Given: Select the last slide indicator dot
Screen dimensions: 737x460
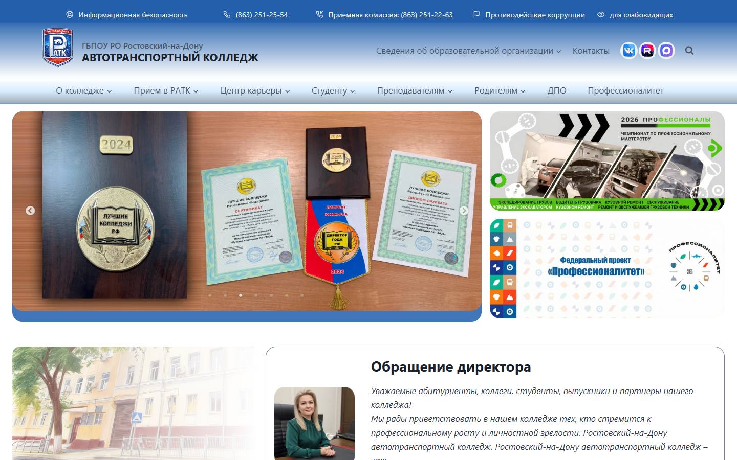Looking at the screenshot, I should click(302, 295).
